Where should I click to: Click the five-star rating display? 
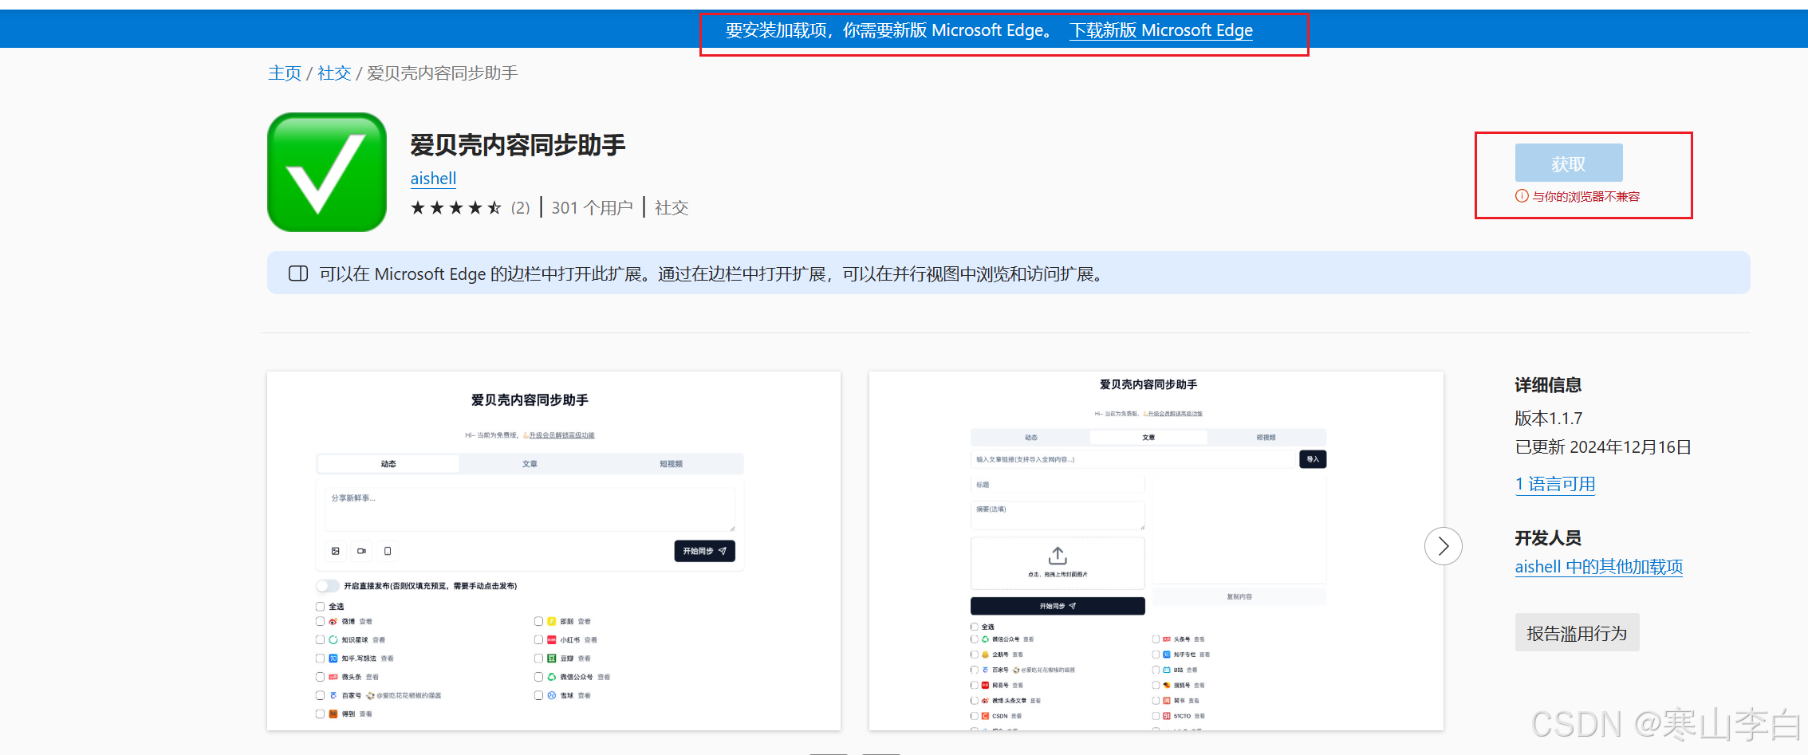click(456, 208)
